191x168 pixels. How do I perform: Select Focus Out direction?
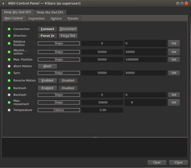(68, 36)
